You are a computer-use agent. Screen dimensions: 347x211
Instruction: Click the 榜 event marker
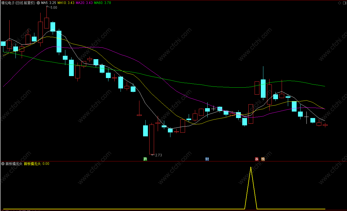click(263, 159)
